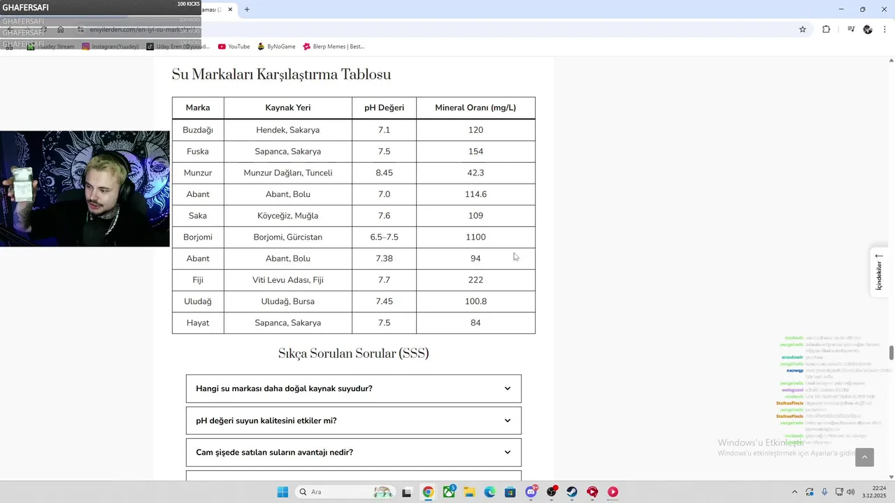
Task: Click the 'pH Değeri' column header
Action: click(x=384, y=108)
